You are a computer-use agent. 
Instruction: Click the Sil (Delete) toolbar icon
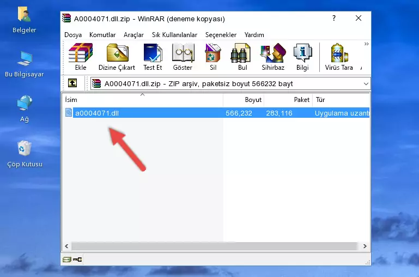[x=213, y=57]
